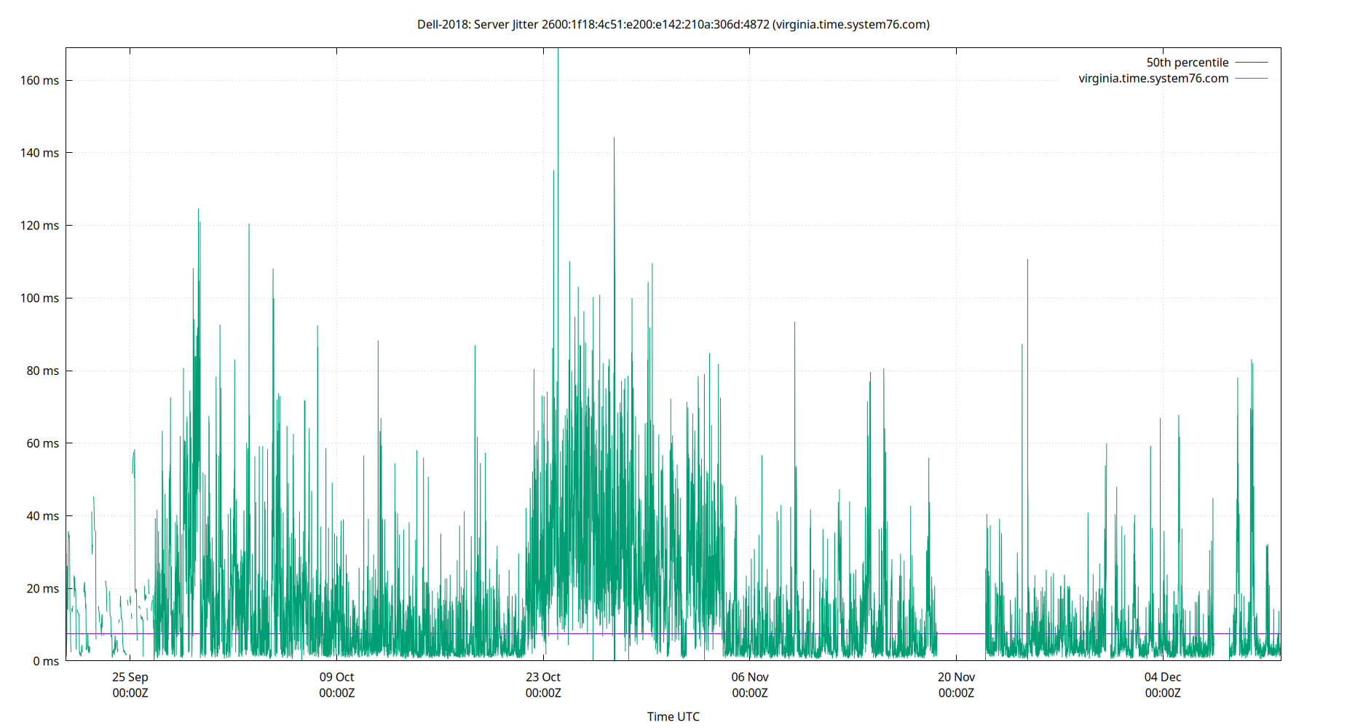Click the 0 ms axis label
This screenshot has width=1347, height=728.
coord(46,661)
